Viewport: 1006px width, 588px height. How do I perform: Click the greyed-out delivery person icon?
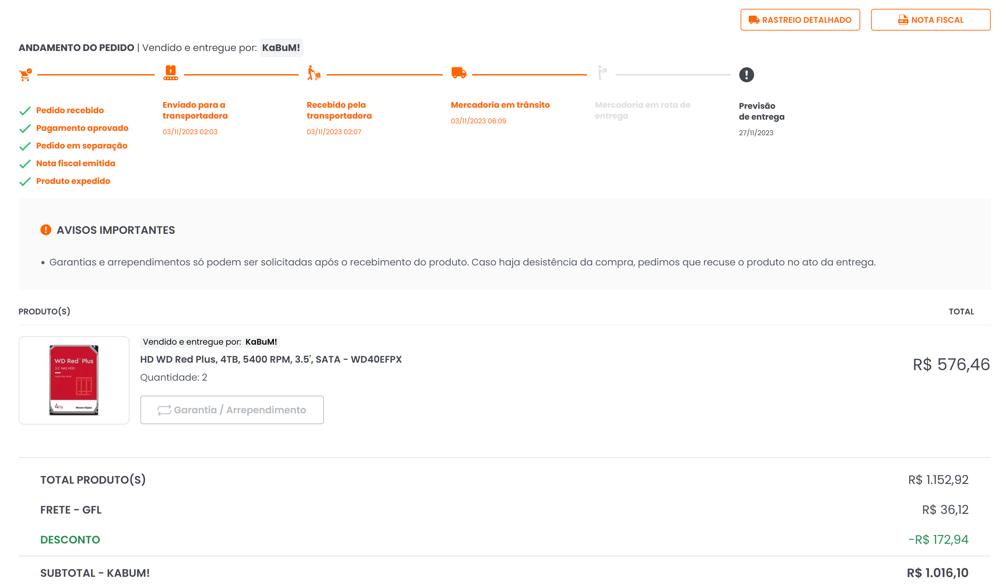tap(602, 73)
